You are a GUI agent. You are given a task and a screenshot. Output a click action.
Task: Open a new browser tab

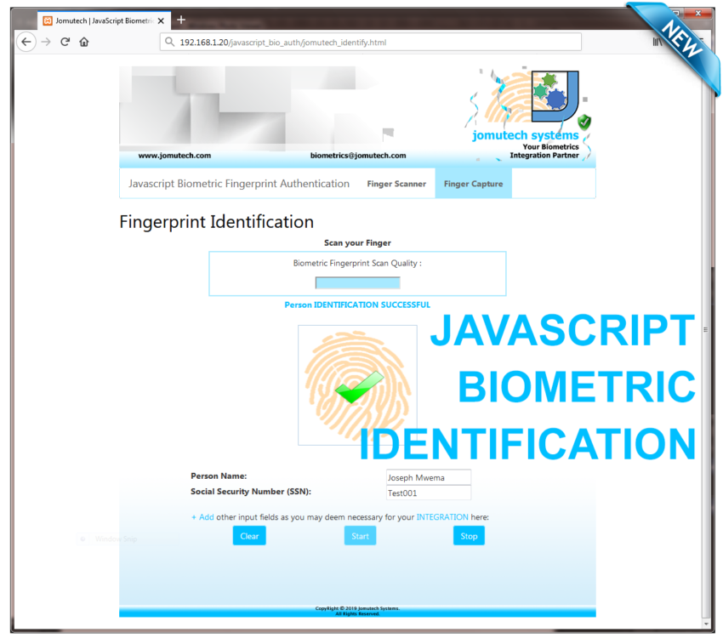[181, 20]
